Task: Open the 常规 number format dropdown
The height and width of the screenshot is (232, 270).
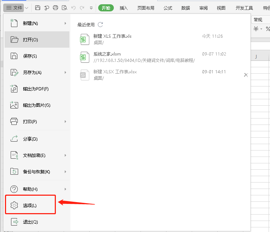Action: pos(261,20)
